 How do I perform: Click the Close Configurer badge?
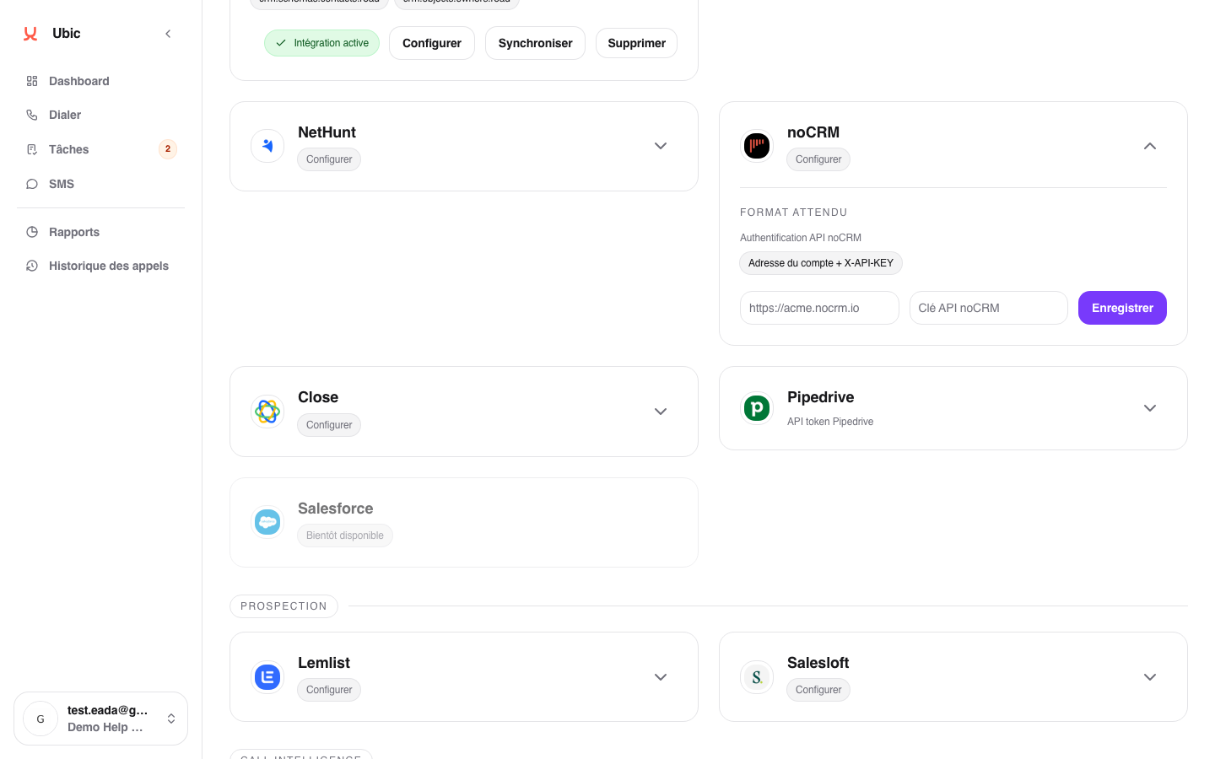point(329,425)
